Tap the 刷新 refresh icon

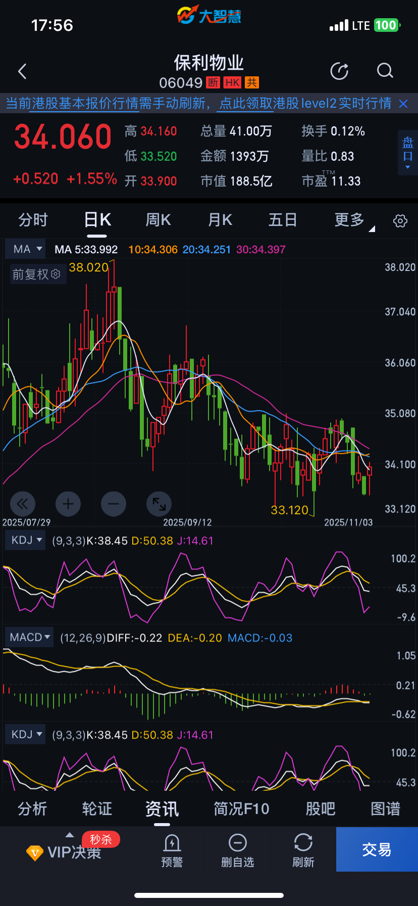tap(303, 851)
